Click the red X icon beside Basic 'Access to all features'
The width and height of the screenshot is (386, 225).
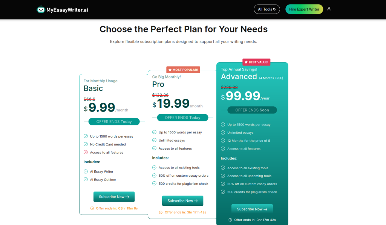click(x=86, y=152)
